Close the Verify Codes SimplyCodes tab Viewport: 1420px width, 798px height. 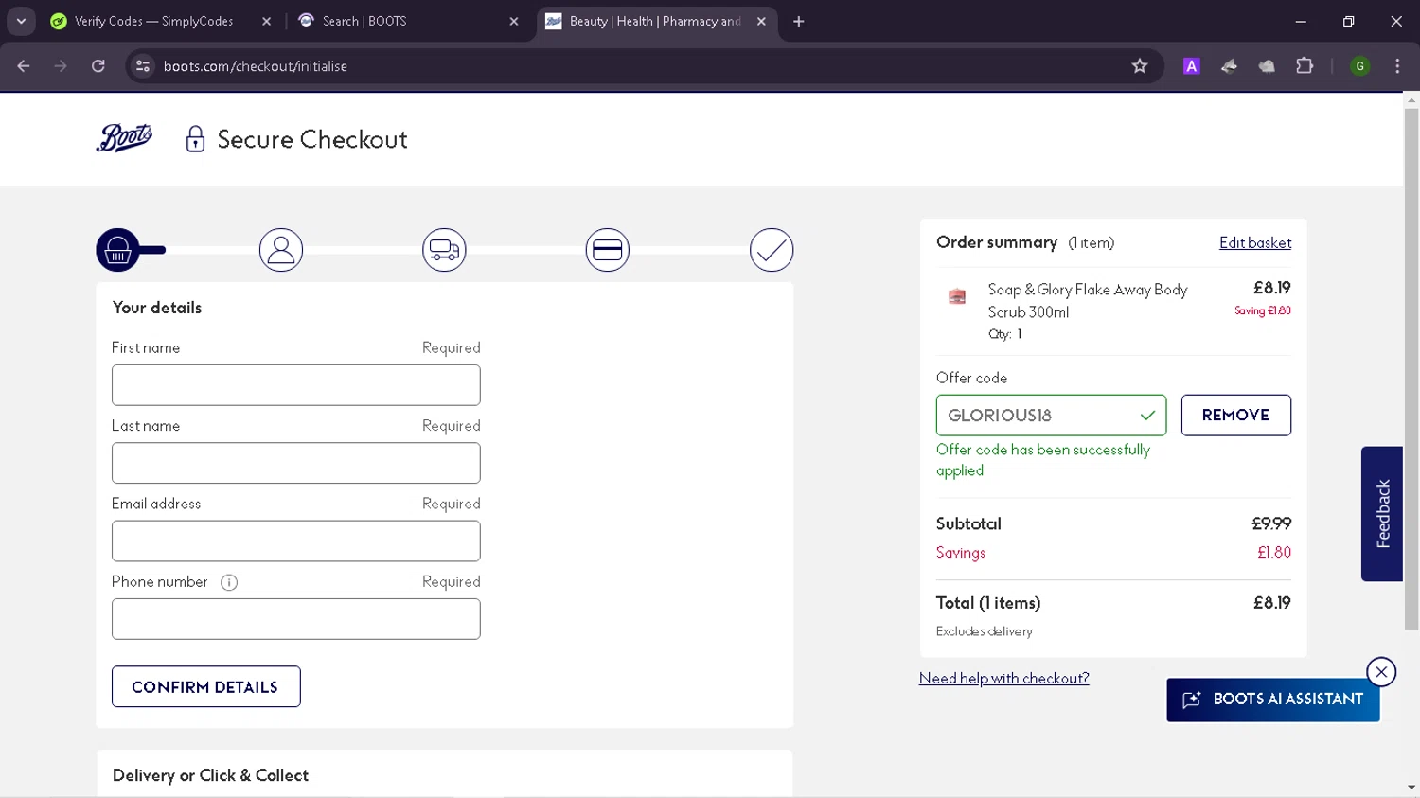pyautogui.click(x=266, y=21)
